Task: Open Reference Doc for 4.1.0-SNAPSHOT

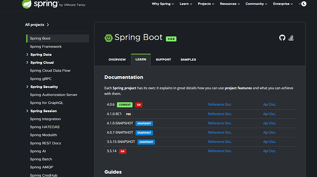Action: tap(220, 123)
